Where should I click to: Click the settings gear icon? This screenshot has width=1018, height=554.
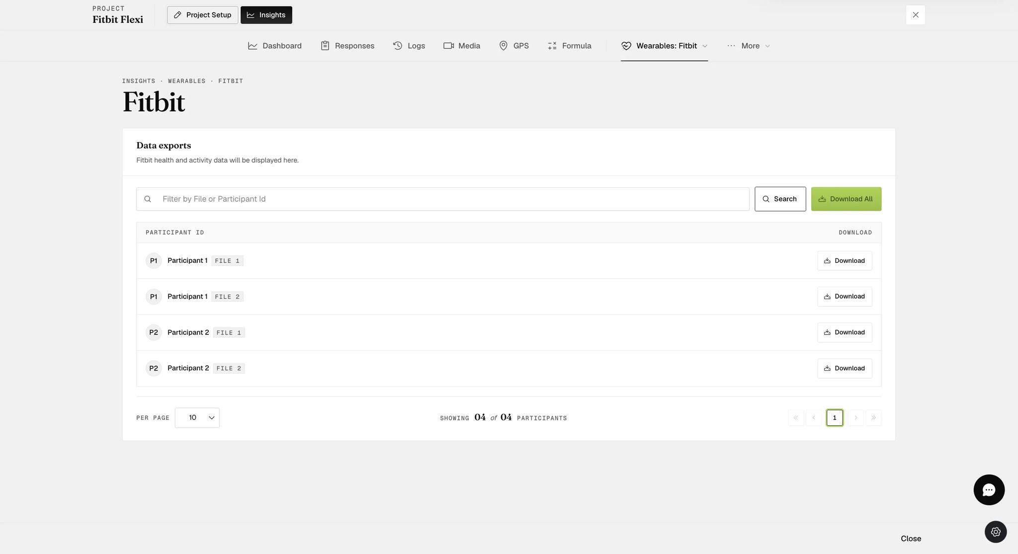(x=996, y=532)
